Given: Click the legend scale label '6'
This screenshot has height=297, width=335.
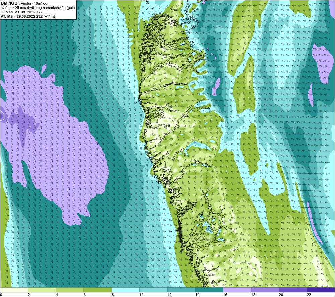Looking at the screenshot, I should pos(85,295).
